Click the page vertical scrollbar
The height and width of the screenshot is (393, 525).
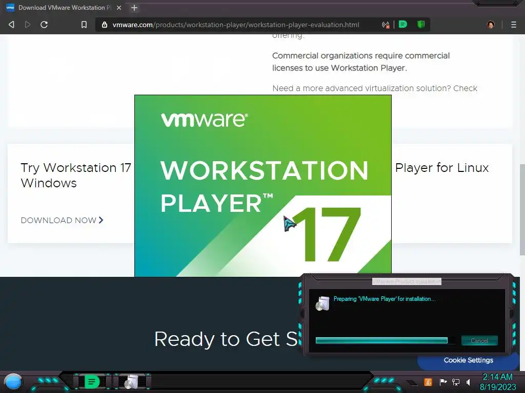[x=522, y=209]
